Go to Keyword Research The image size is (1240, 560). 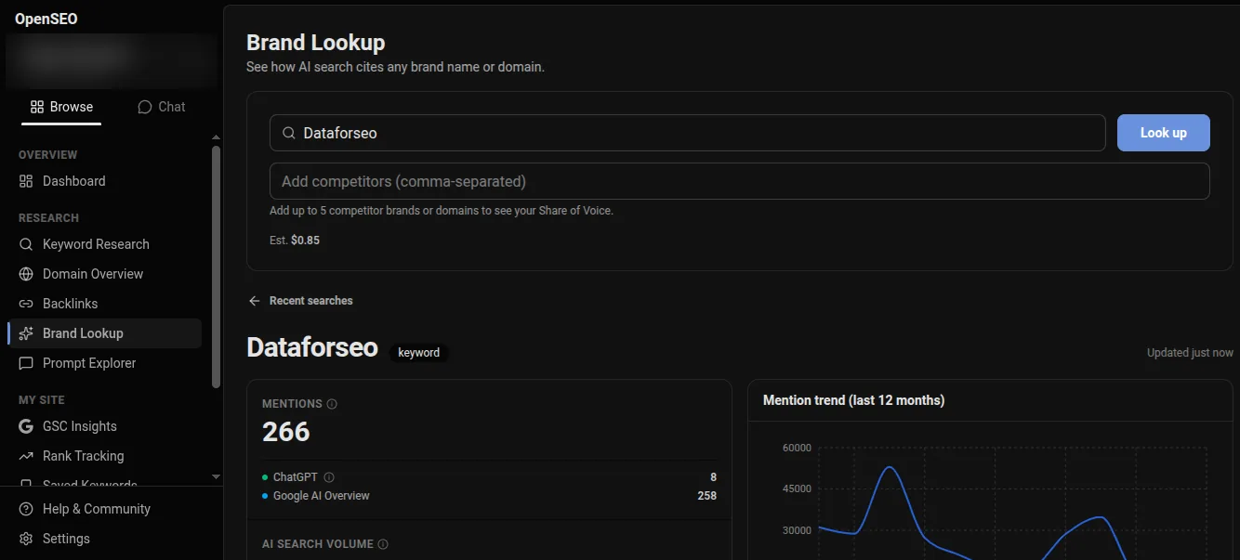point(104,244)
